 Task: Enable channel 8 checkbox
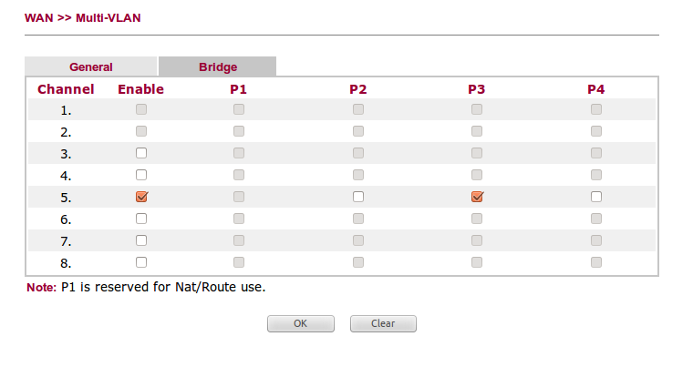140,262
